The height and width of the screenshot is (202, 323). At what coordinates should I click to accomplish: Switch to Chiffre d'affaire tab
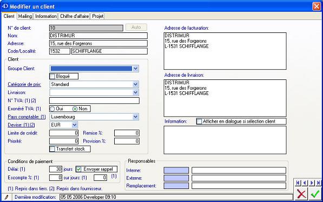click(74, 16)
